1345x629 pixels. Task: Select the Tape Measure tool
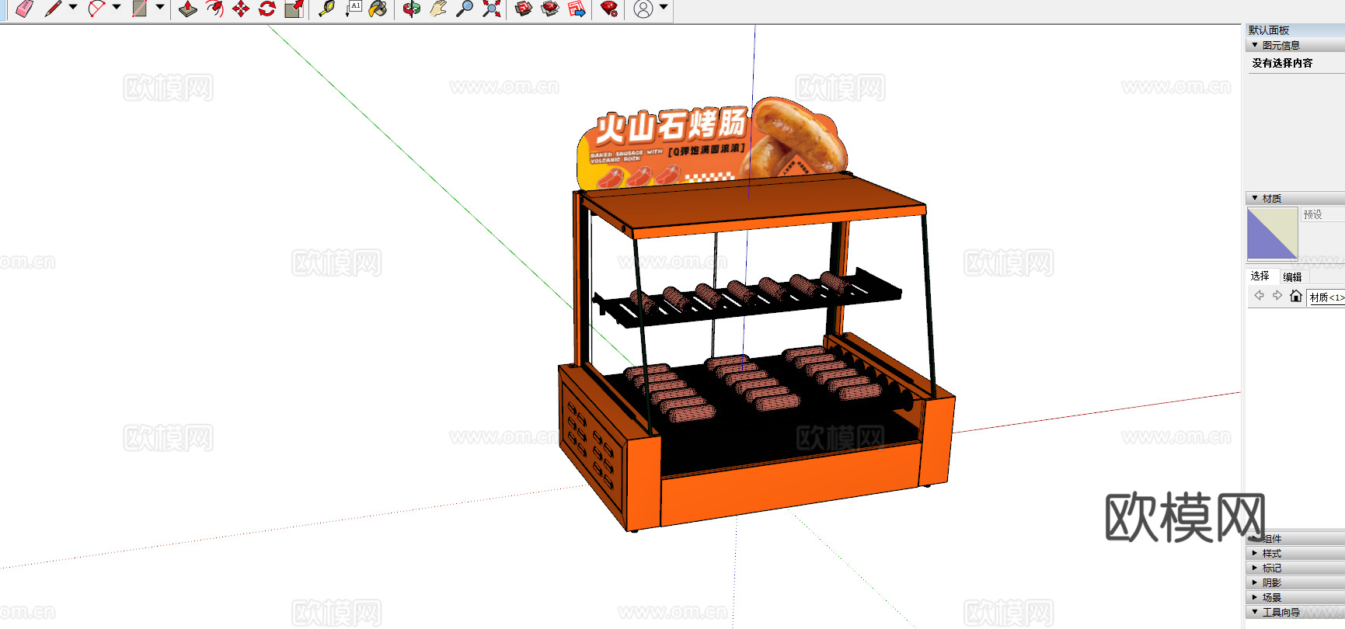click(x=327, y=9)
